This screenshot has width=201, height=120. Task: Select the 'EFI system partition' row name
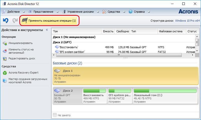(x=72, y=52)
